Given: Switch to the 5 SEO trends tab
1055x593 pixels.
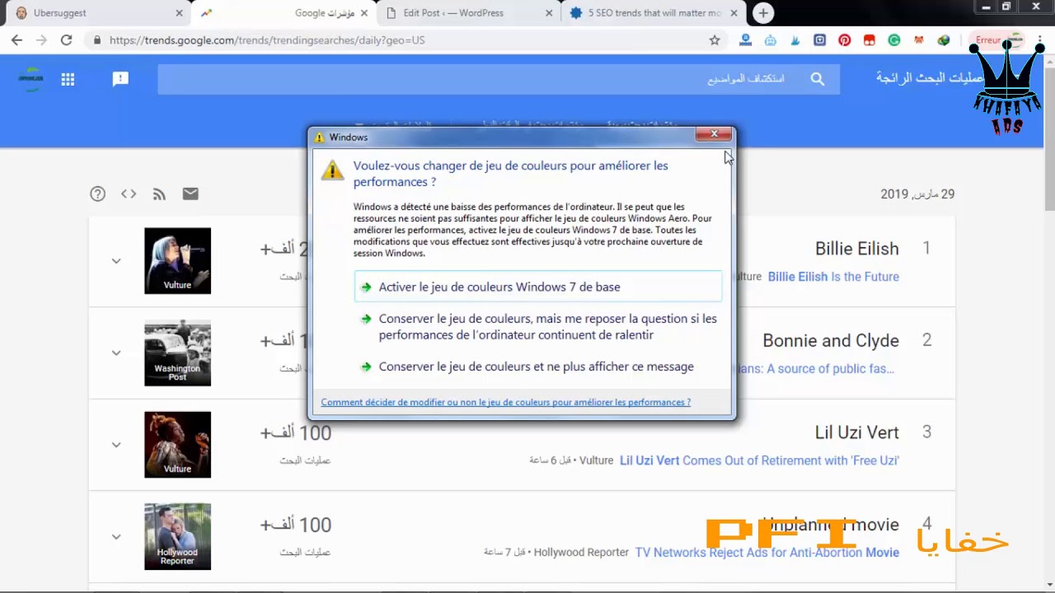Looking at the screenshot, I should point(654,13).
